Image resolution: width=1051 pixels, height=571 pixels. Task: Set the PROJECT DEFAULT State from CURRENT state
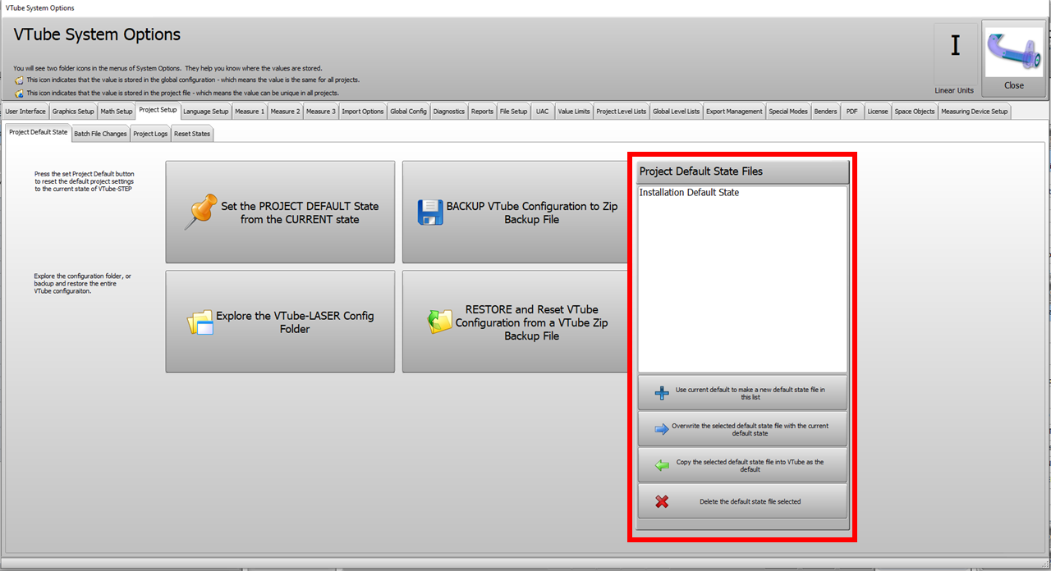click(280, 212)
